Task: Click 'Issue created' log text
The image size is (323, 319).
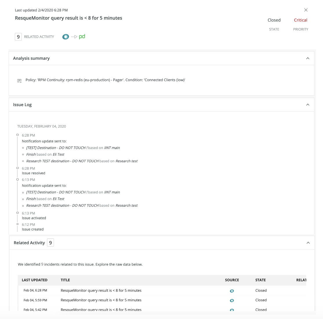Action: (33, 229)
